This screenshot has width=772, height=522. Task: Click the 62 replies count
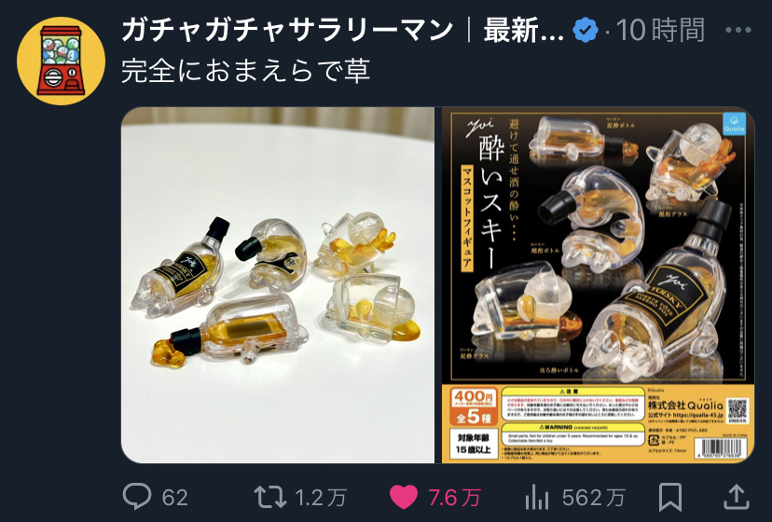pos(174,498)
